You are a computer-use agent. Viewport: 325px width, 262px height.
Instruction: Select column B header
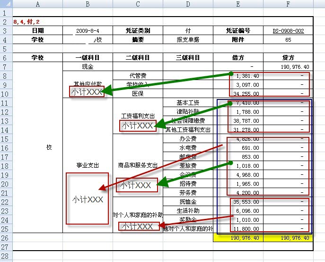[88, 4]
